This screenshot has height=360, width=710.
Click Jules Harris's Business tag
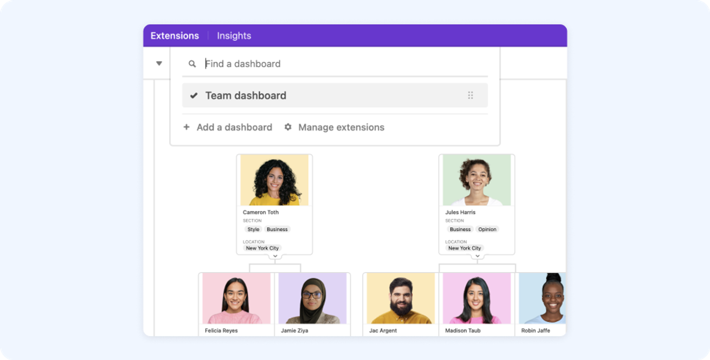460,229
